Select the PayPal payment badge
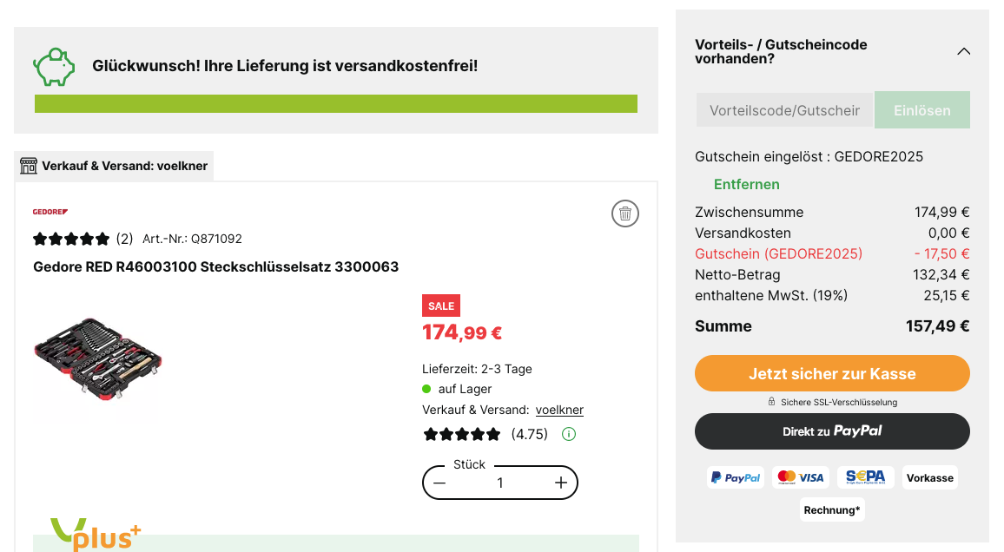The width and height of the screenshot is (1004, 552). point(736,477)
